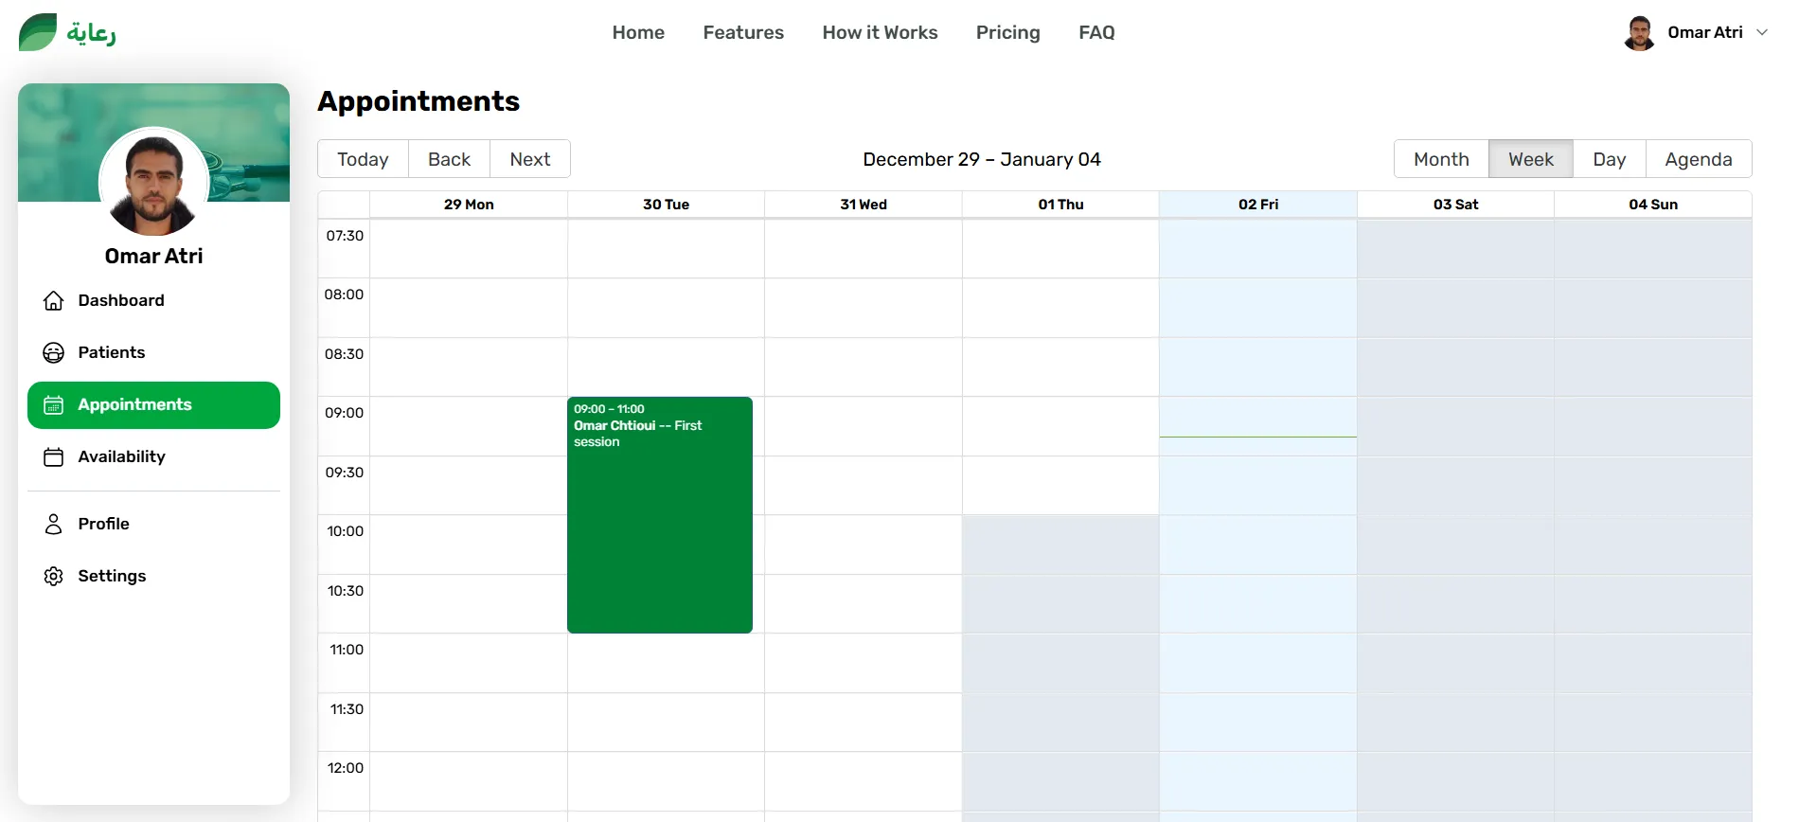Click the Appointments calendar icon in sidebar
1799x822 pixels.
pos(54,405)
